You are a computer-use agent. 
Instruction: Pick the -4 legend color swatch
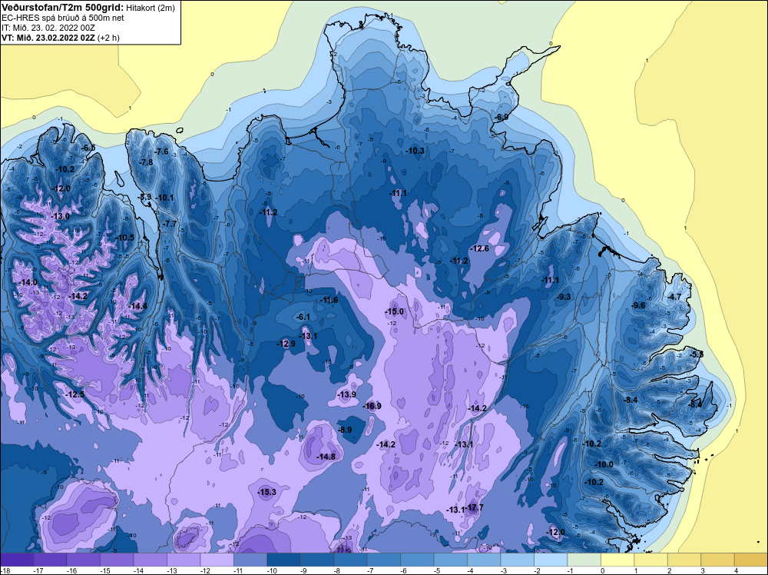tap(484, 560)
